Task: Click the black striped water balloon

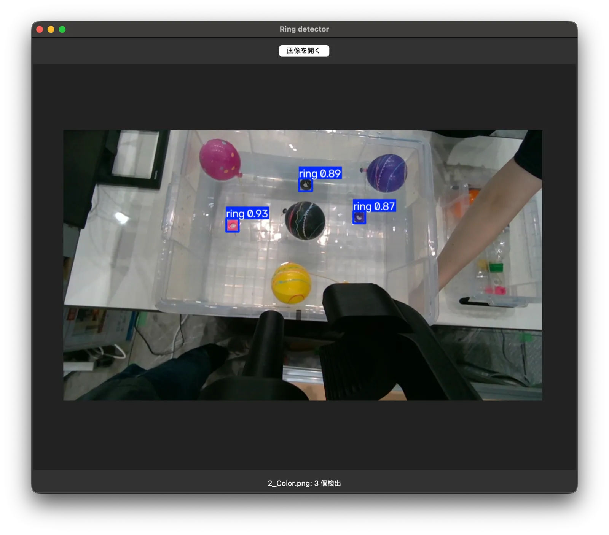Action: click(x=304, y=221)
